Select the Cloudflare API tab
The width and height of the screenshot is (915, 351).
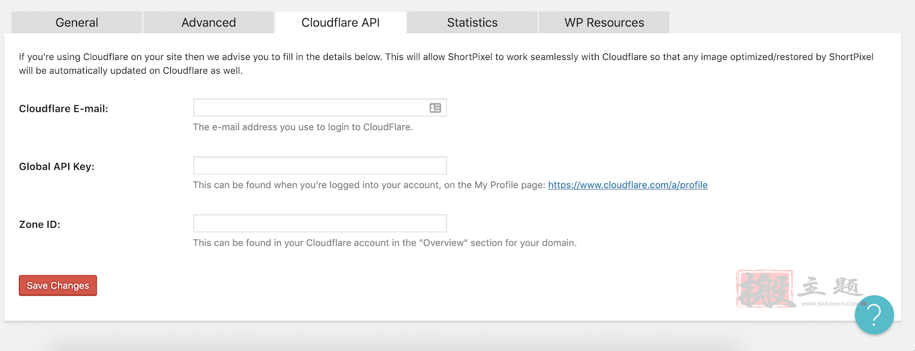(341, 23)
